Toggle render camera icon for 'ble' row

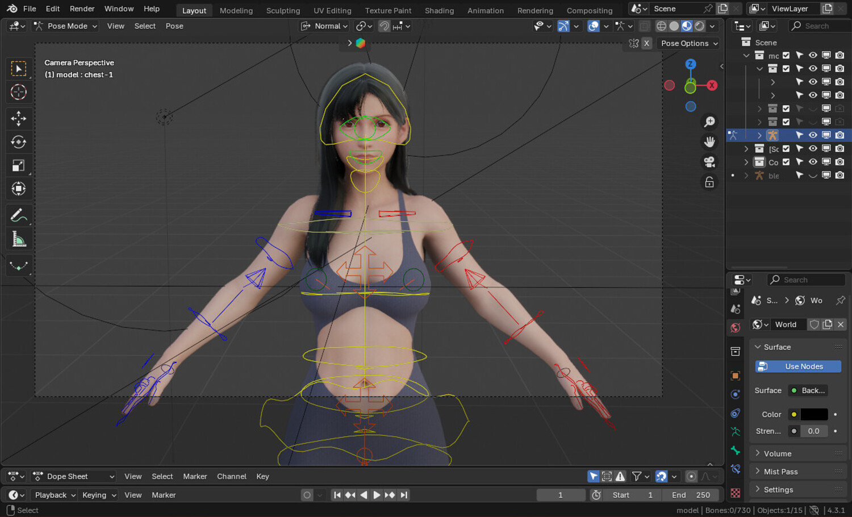[840, 176]
